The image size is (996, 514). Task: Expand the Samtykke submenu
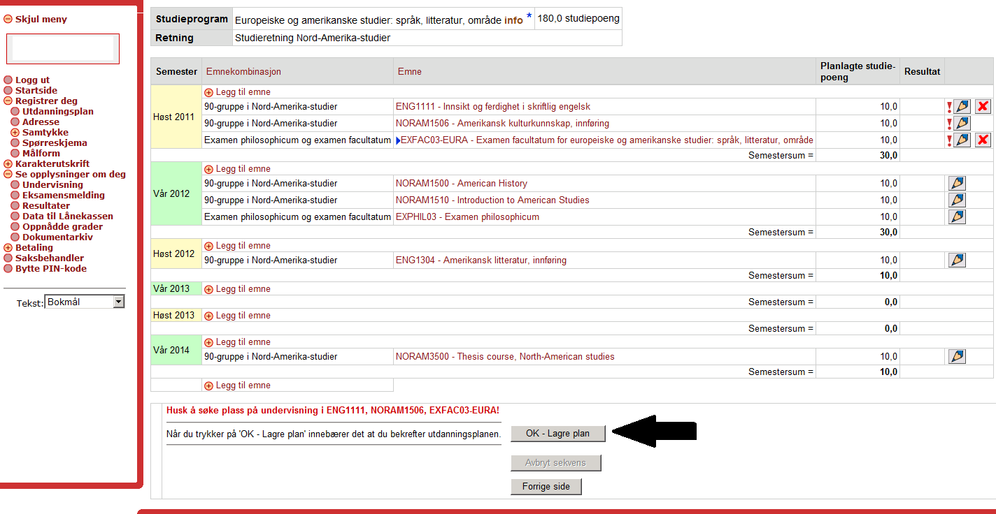15,133
